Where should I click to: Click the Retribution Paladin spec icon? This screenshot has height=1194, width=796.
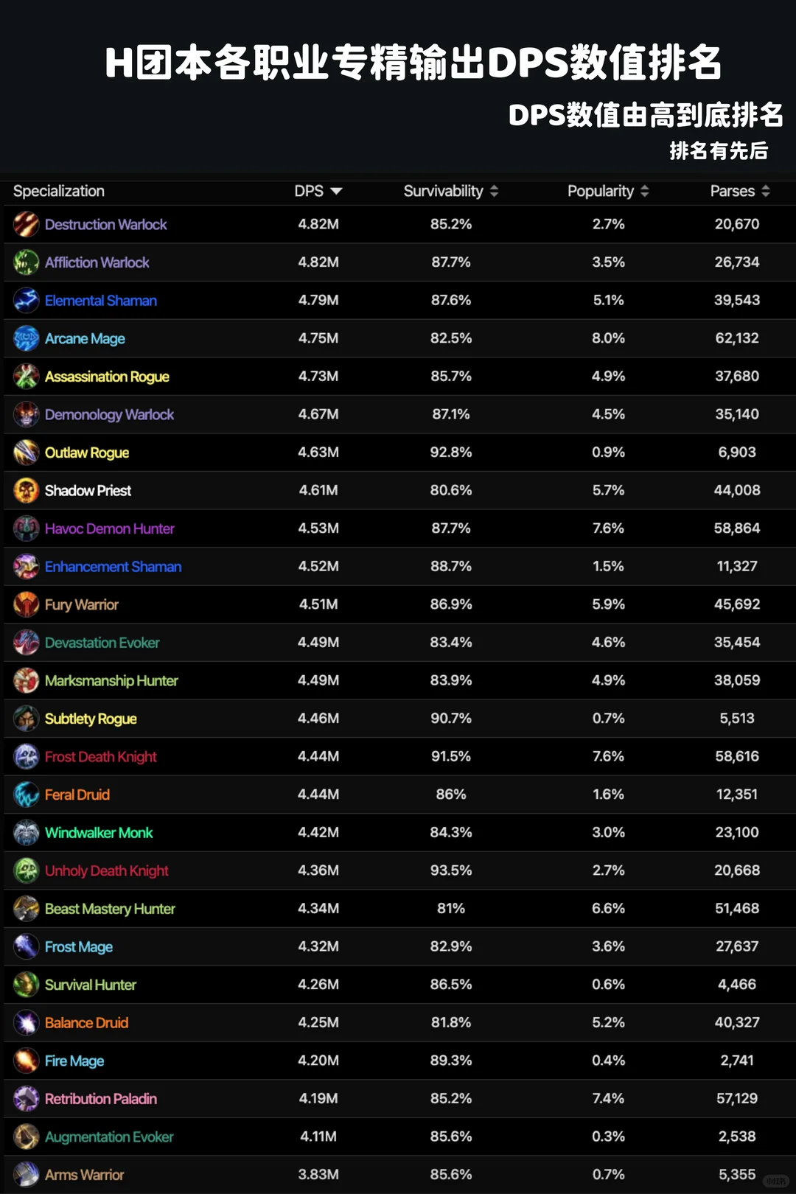click(x=27, y=1099)
